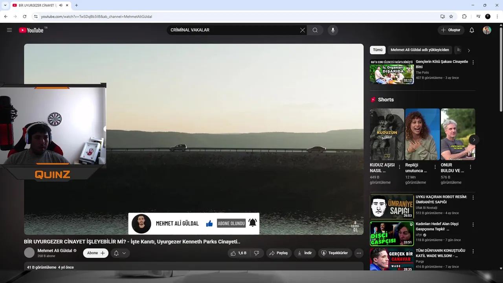Image resolution: width=503 pixels, height=283 pixels.
Task: Open options for UYKU KAÇIRAN ROBOT RESİM video
Action: coord(473,198)
